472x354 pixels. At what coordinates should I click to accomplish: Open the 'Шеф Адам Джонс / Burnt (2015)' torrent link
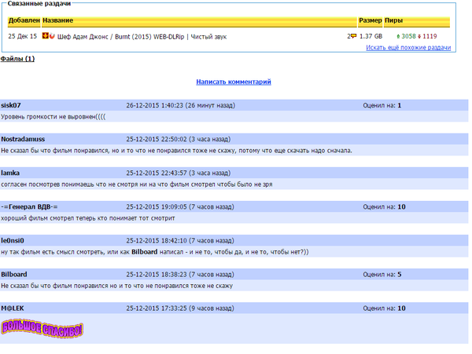[131, 36]
